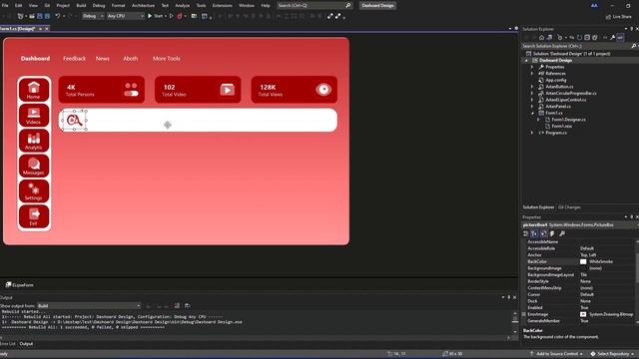Click the BackColor WhiteSmoke color swatch
This screenshot has width=639, height=359.
tap(583, 261)
